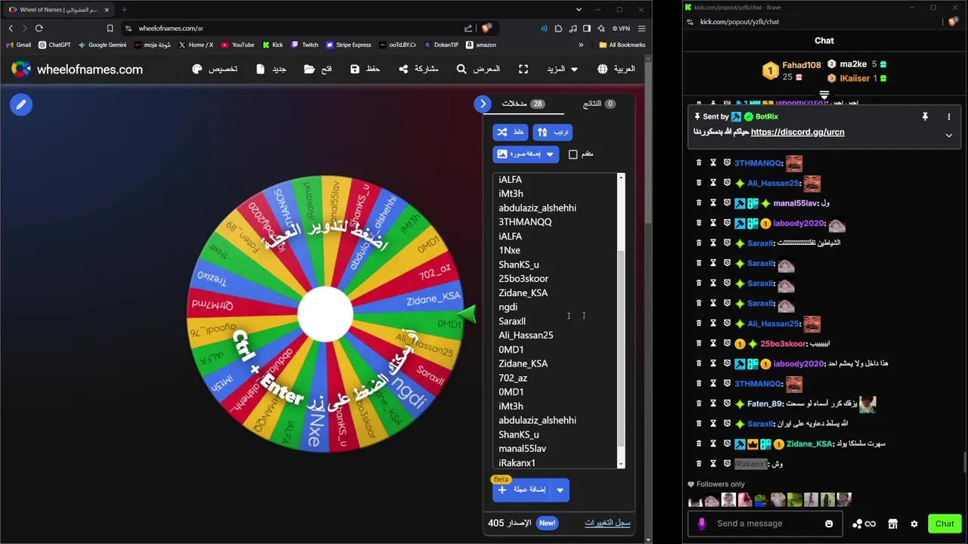Click the Brave VPN button
The width and height of the screenshot is (968, 544).
622,28
